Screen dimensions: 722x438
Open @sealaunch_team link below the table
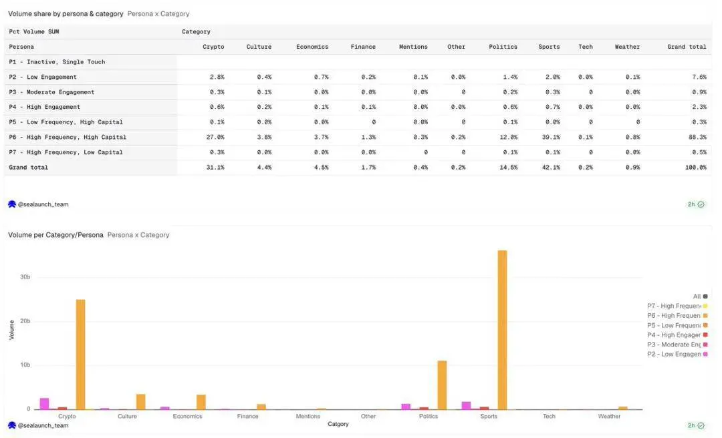tap(43, 204)
